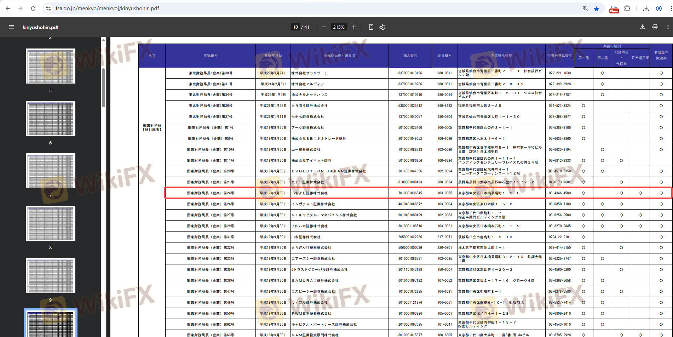Click the 郵便番号 column header

(x=445, y=56)
